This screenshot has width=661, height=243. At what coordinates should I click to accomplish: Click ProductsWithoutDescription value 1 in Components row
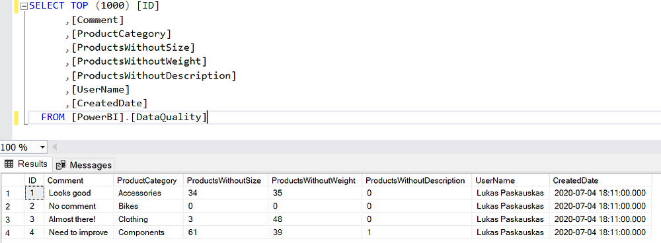click(x=417, y=232)
